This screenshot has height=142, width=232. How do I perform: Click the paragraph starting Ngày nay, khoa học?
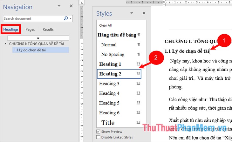(200, 74)
